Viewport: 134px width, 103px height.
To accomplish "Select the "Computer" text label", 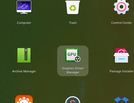I will point(24,23).
